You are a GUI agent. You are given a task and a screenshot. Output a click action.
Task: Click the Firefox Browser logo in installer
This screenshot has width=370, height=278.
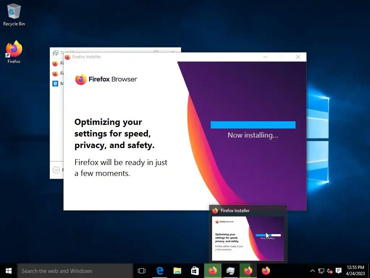(x=106, y=79)
